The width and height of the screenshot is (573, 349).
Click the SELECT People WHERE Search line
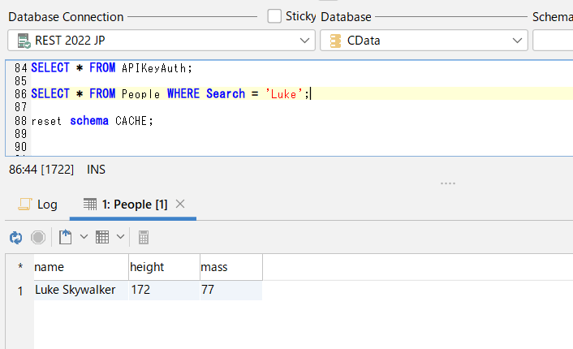coord(170,94)
